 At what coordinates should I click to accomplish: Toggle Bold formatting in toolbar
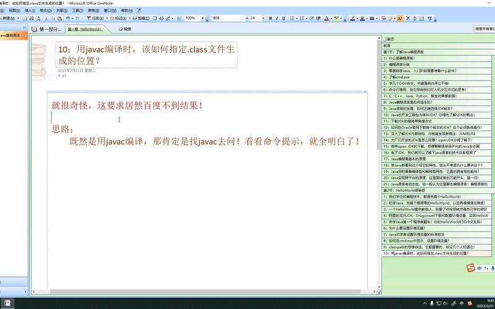coord(270,19)
